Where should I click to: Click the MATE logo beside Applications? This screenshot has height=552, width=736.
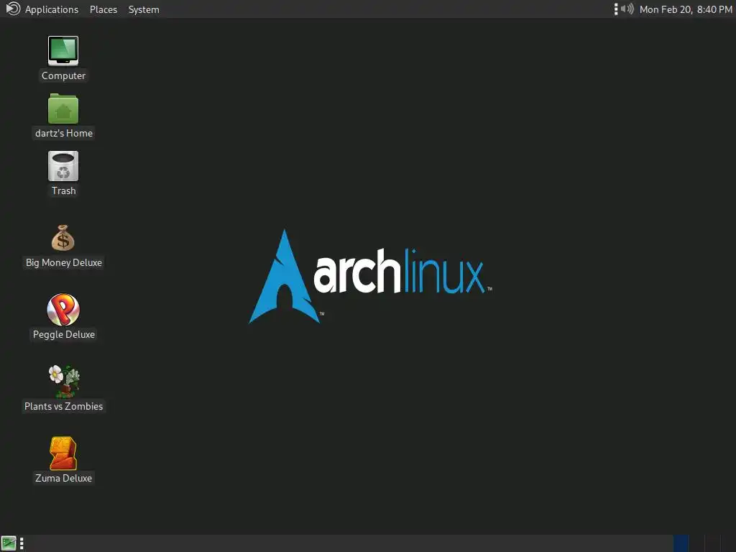click(13, 9)
